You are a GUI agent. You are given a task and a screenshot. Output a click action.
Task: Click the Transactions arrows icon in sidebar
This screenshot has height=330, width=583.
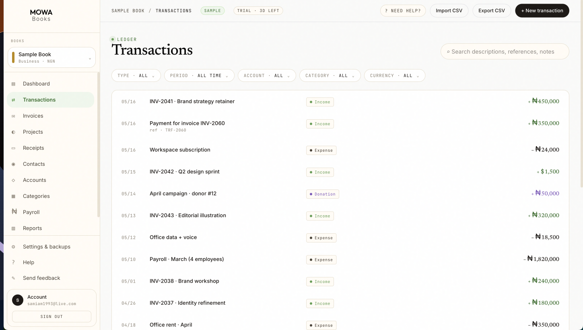pyautogui.click(x=13, y=100)
